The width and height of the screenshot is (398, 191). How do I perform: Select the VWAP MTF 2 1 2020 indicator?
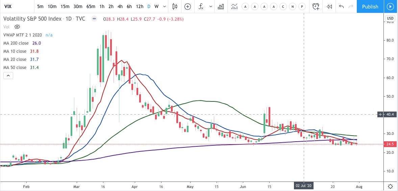tap(23, 35)
